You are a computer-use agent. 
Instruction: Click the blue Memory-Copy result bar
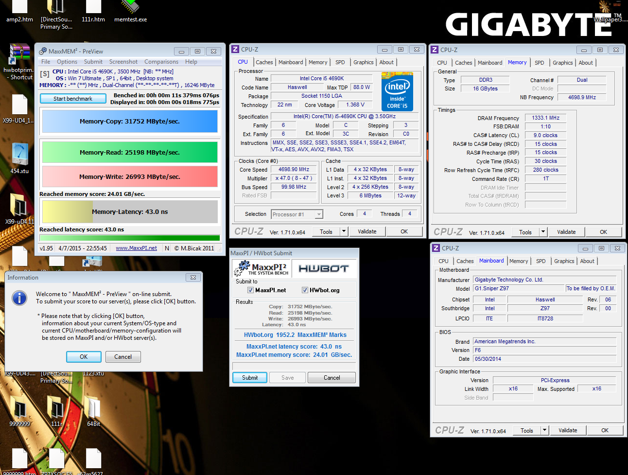click(130, 122)
